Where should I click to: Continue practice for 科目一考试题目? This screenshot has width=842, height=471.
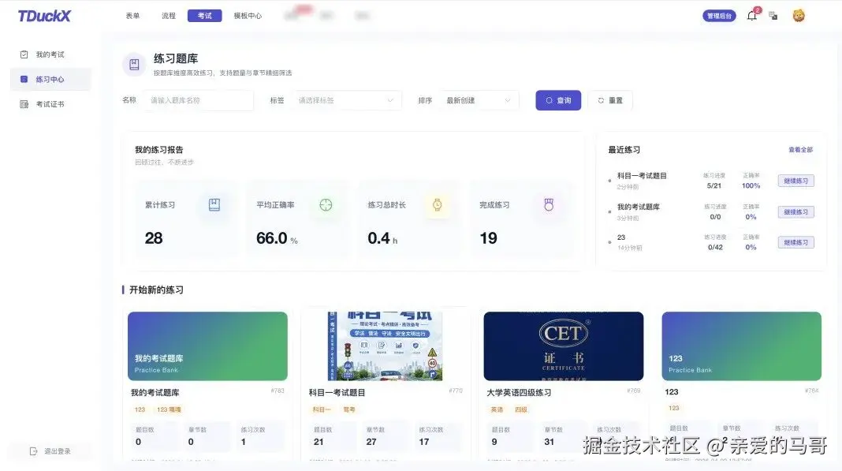point(795,181)
